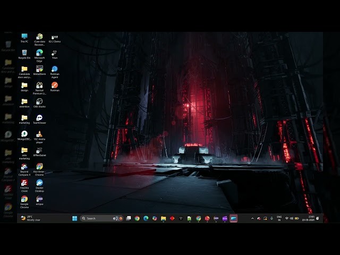
Task: Select the Candidate docs folder icon
Action: click(x=24, y=72)
